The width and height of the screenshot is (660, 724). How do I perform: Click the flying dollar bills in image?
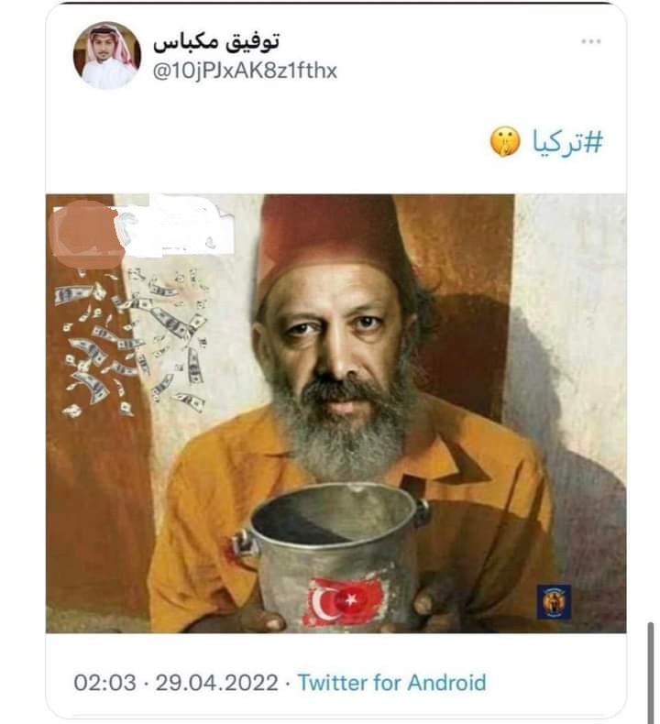click(133, 342)
